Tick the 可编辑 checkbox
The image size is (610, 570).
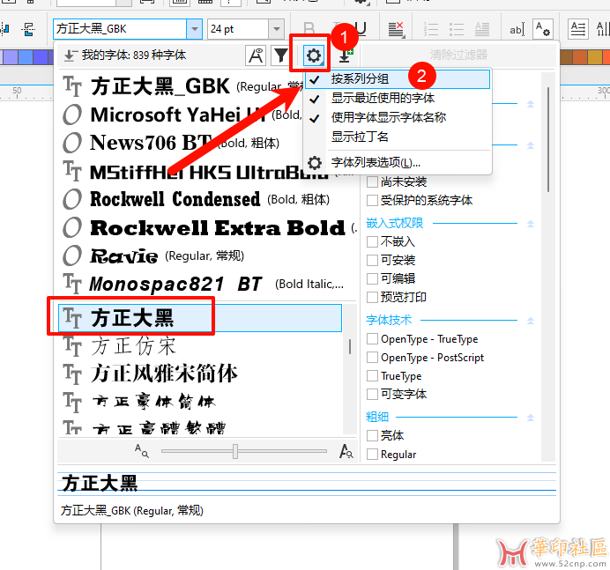click(x=372, y=278)
